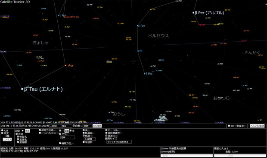Click the 保存 save button
267x158 pixels.
point(28,131)
